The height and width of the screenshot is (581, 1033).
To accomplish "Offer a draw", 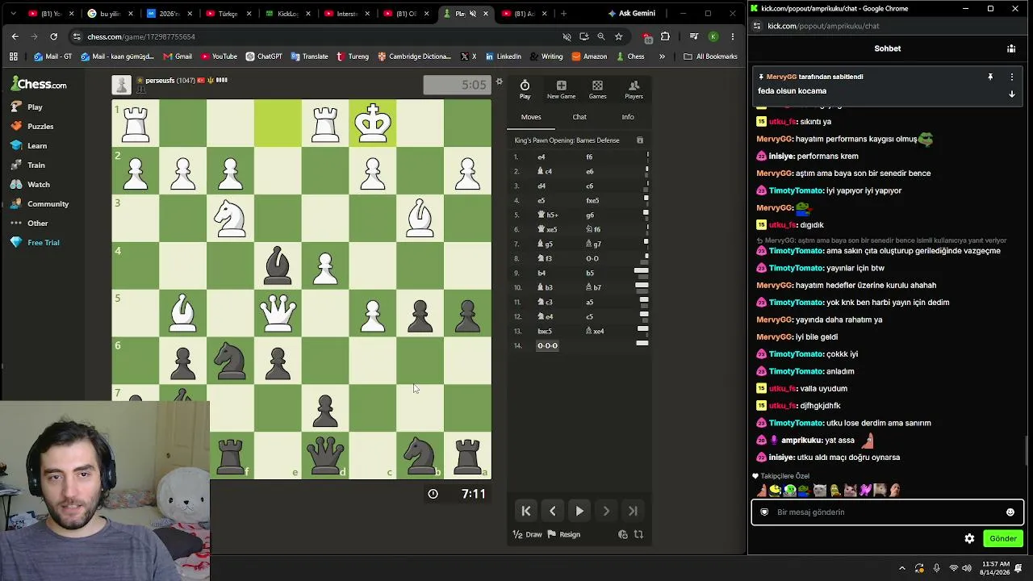I will click(528, 534).
